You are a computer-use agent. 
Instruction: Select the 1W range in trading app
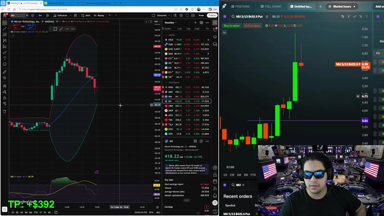(232, 175)
